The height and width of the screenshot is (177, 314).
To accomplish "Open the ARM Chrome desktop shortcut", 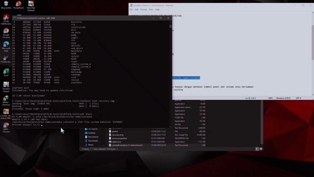I will [6, 127].
